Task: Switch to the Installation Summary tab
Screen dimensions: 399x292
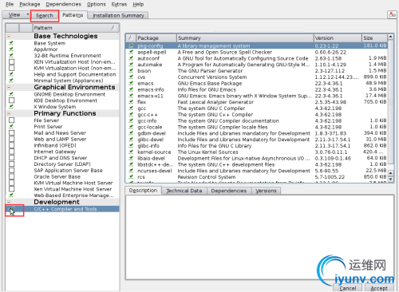Action: (118, 16)
